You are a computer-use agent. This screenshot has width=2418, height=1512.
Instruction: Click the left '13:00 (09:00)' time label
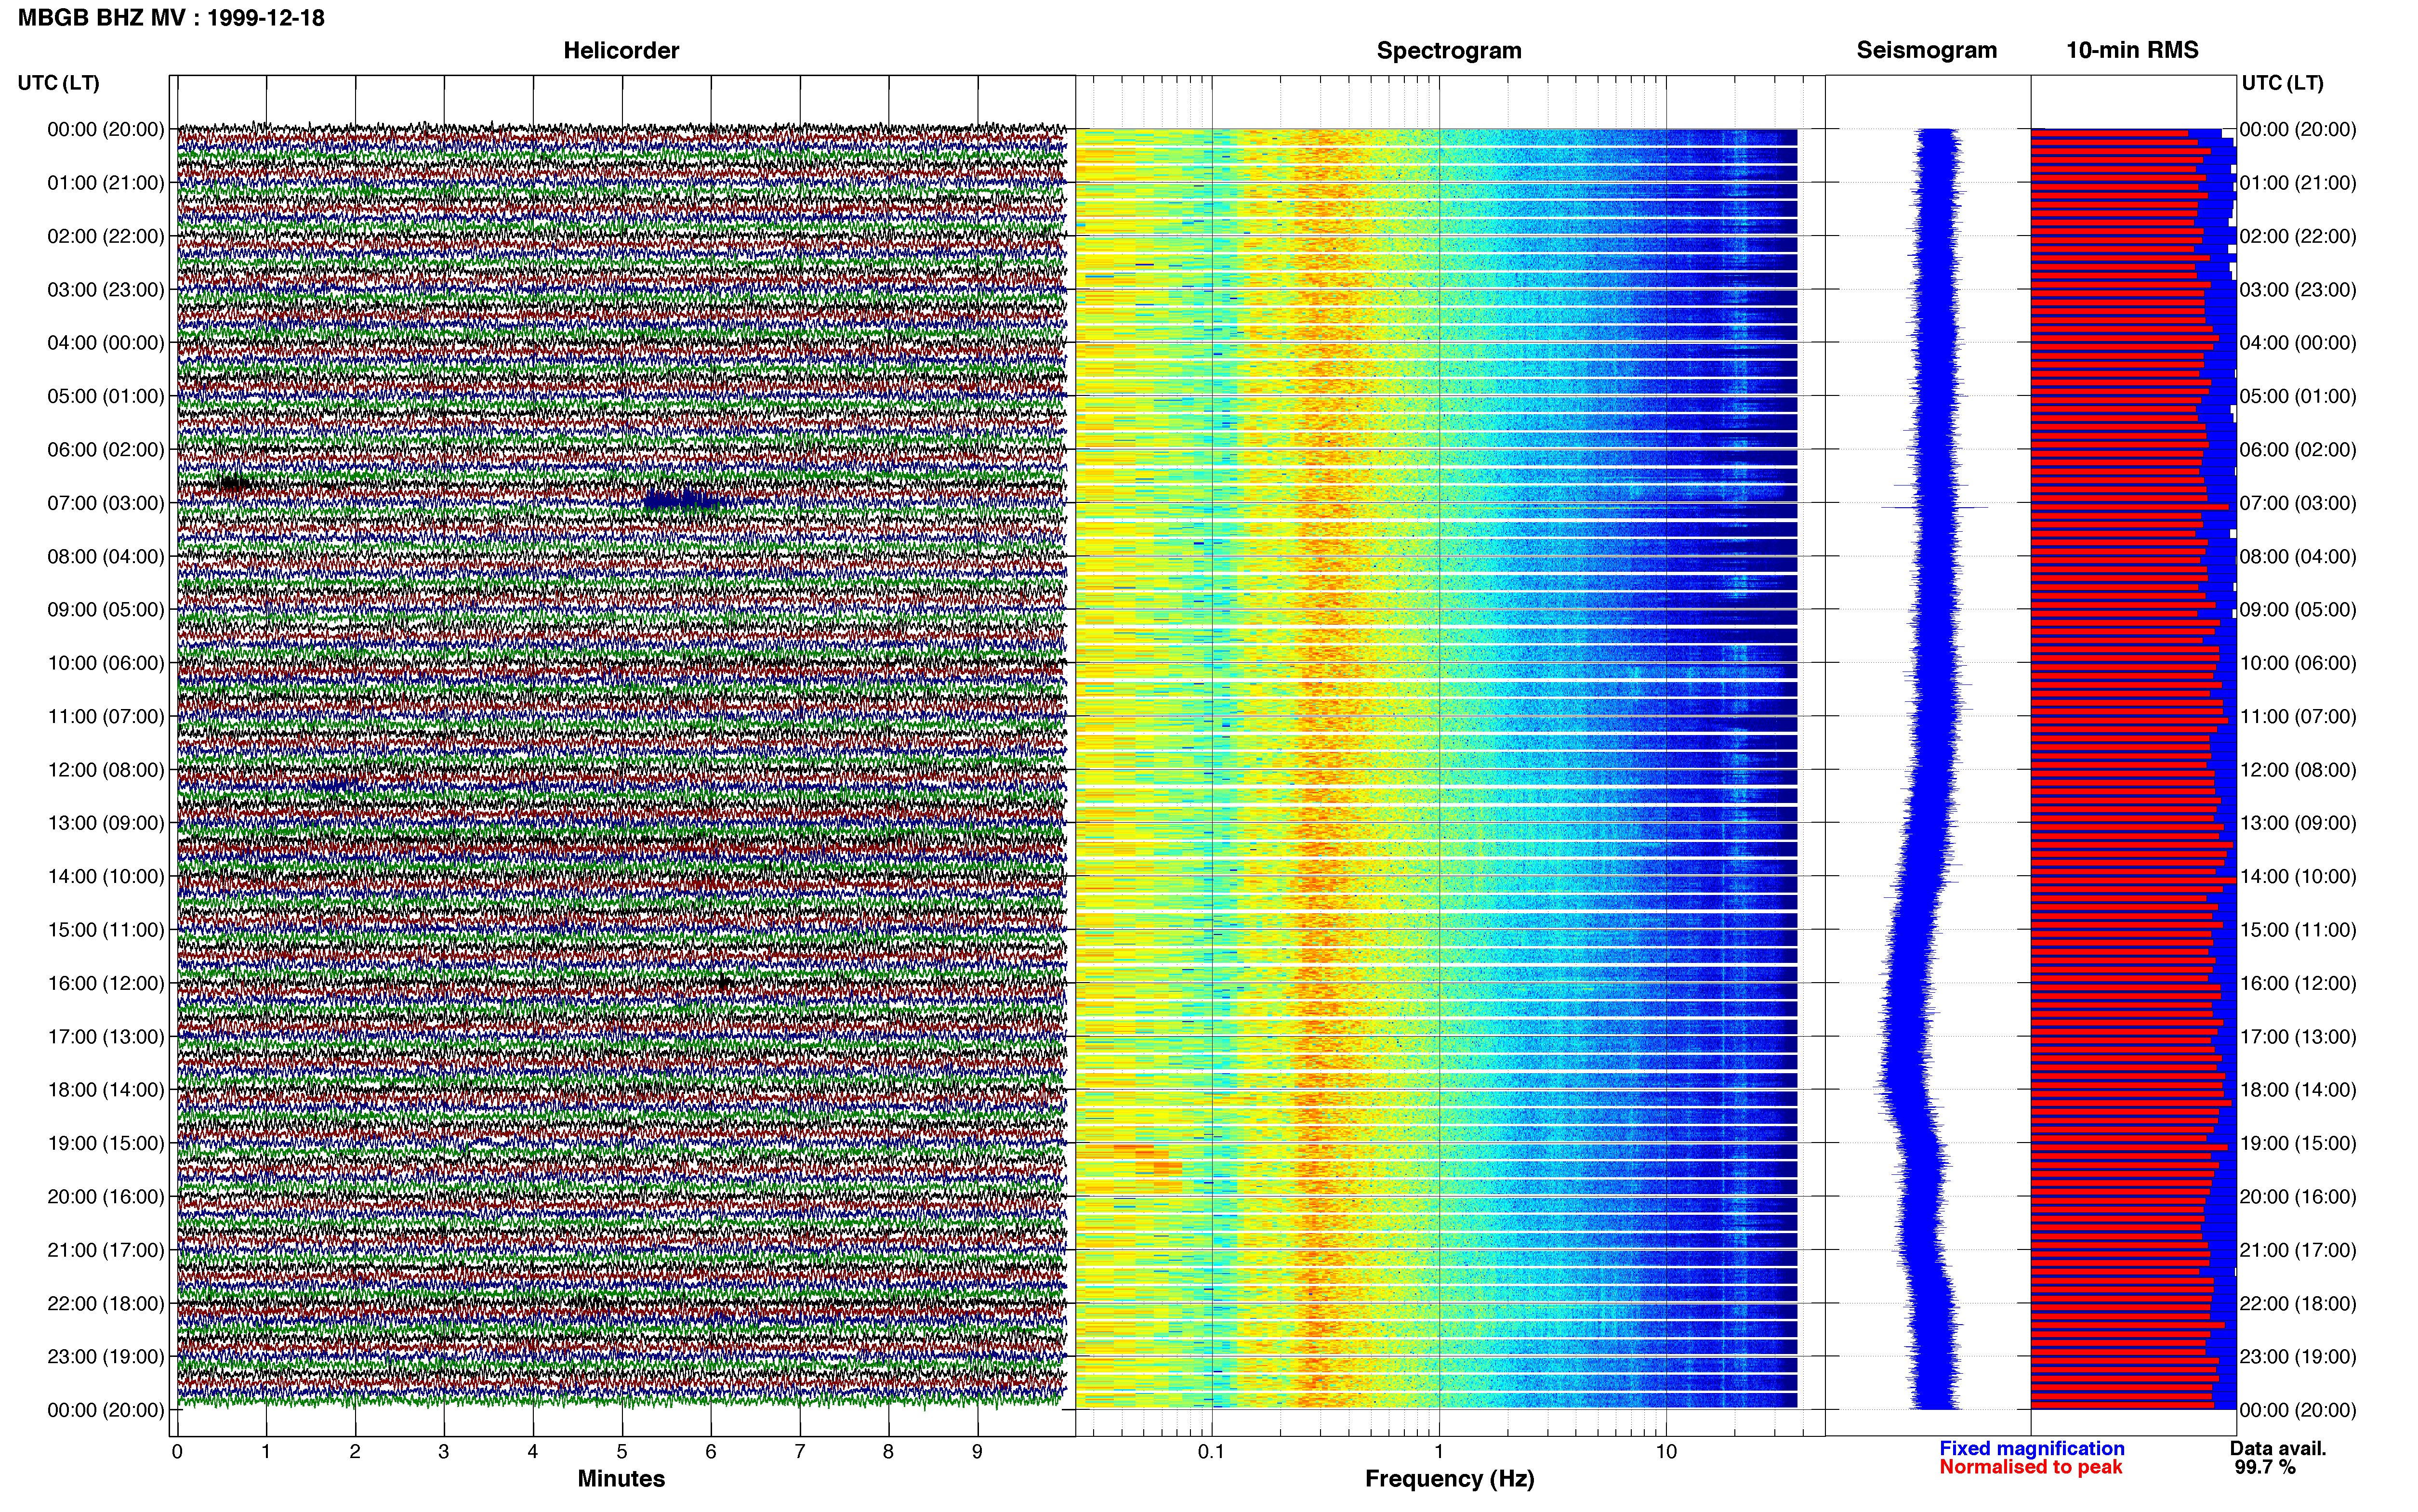106,823
